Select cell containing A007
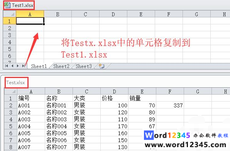The width and height of the screenshot is (230, 151). (x=31, y=147)
